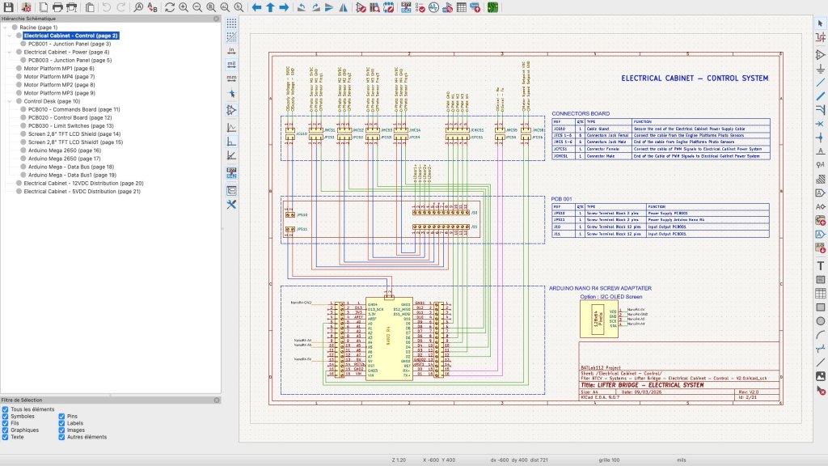Disable the Labels selection filter
The height and width of the screenshot is (466, 828).
coord(62,423)
